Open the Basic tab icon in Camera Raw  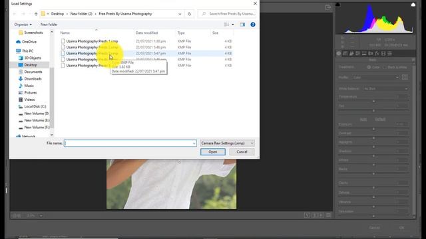tap(339, 53)
